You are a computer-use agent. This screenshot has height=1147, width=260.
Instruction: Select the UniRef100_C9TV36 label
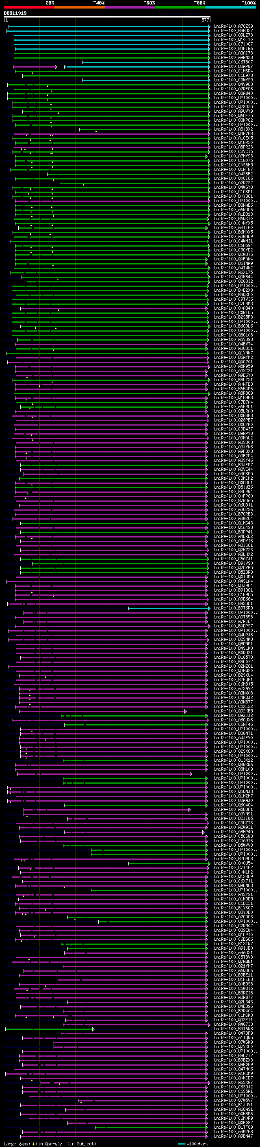tap(233, 299)
